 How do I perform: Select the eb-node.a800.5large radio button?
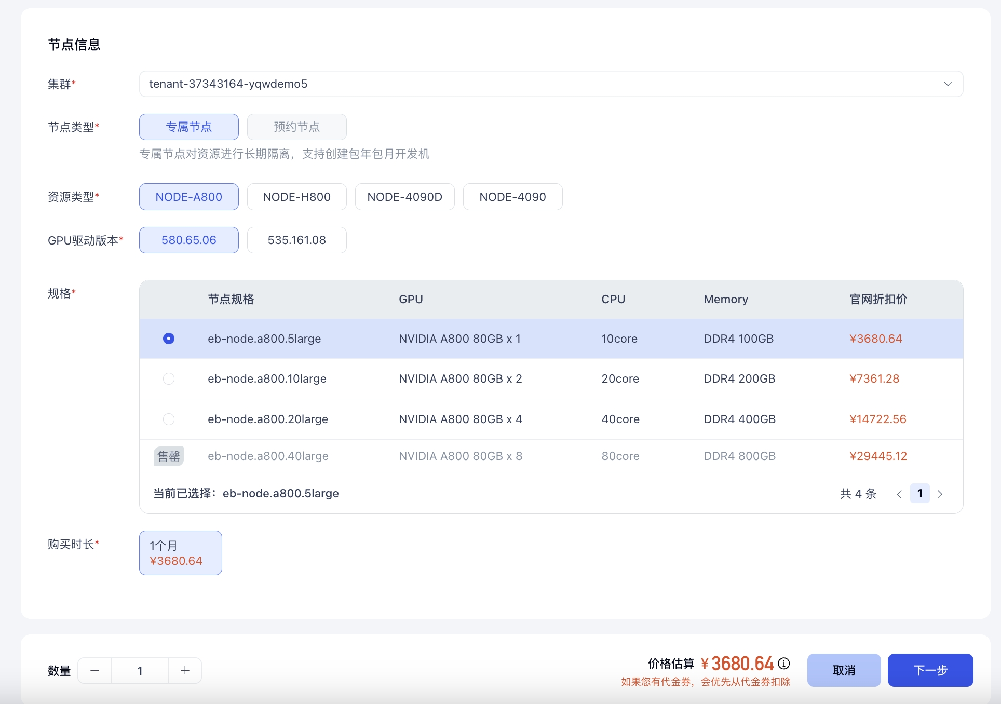click(169, 339)
